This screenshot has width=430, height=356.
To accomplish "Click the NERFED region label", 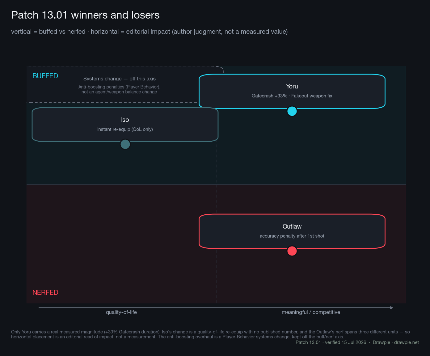I will tap(45, 293).
